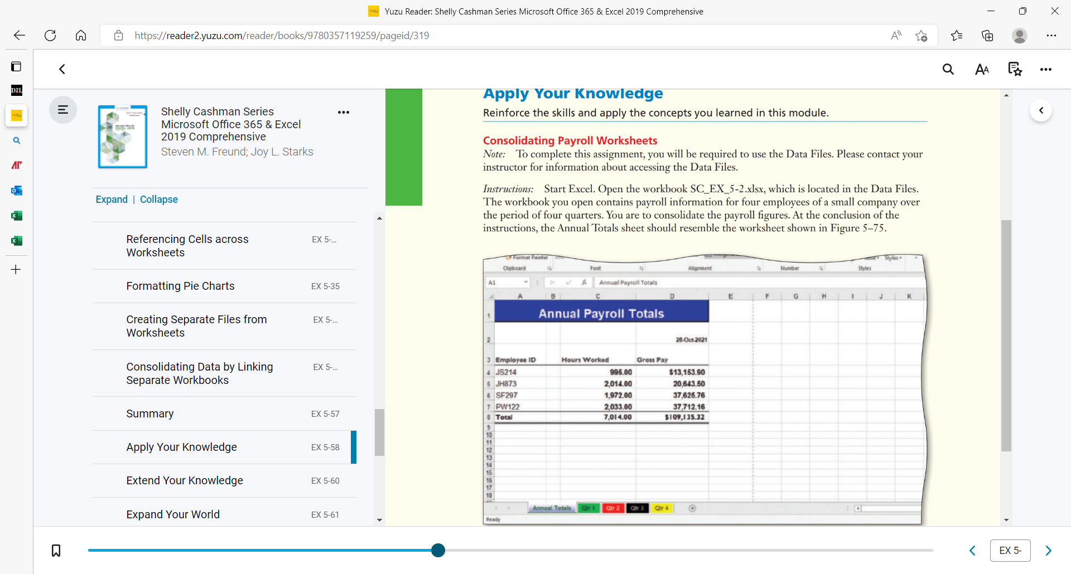The height and width of the screenshot is (574, 1071).
Task: Open Formatting Pie Charts section
Action: tap(224, 286)
